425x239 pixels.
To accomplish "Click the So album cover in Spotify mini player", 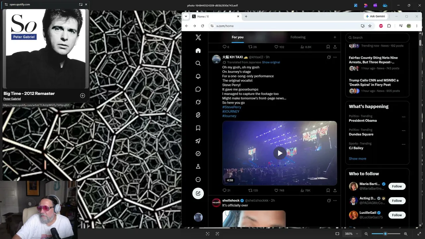I will 45,49.
